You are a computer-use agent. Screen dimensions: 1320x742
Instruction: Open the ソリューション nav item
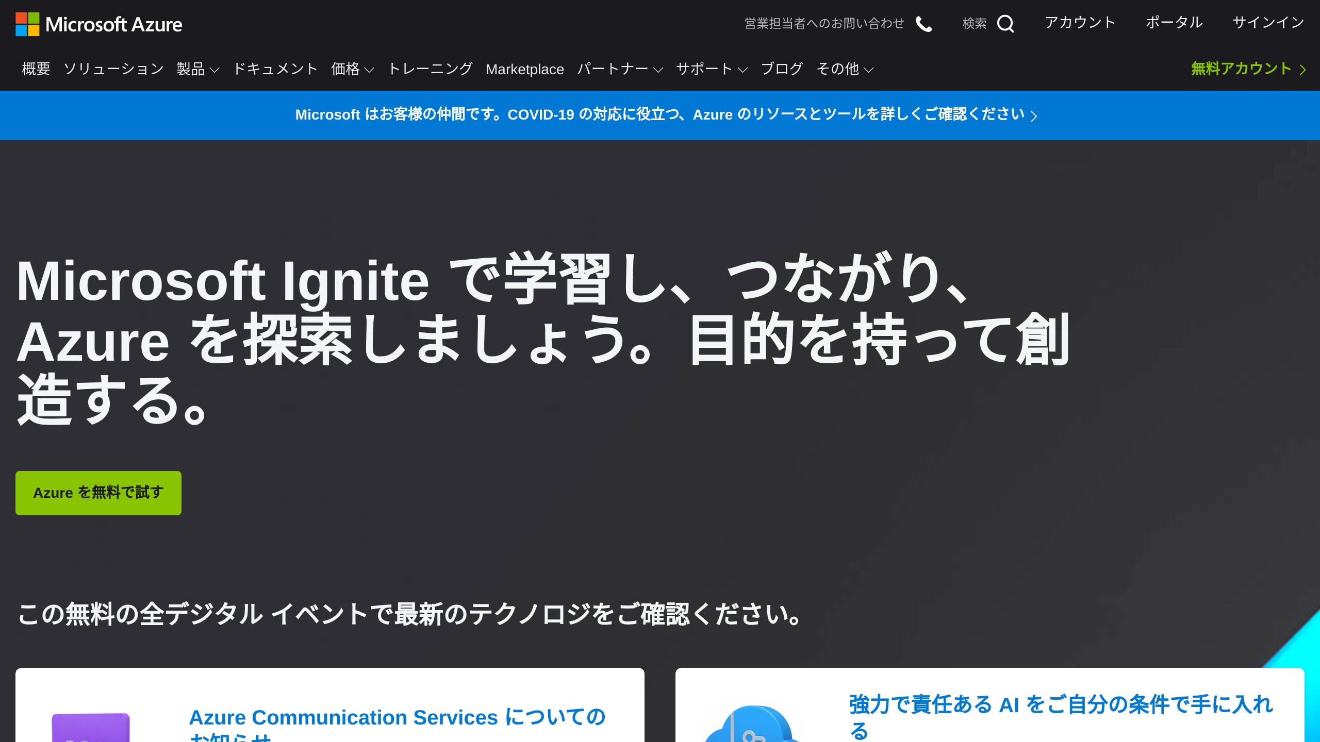(113, 69)
